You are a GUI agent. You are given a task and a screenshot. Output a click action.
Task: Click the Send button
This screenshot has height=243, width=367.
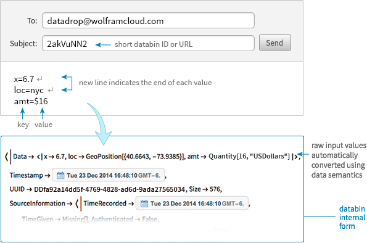(x=274, y=43)
